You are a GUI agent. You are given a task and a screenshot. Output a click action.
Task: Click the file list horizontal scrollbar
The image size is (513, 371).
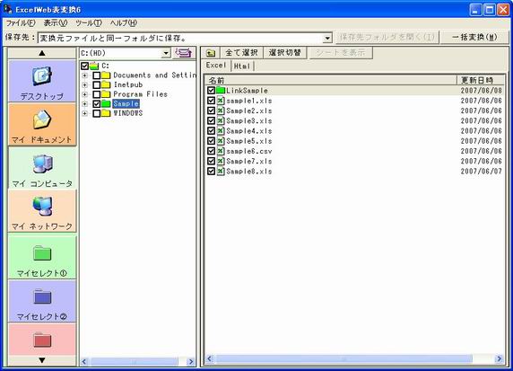[x=343, y=359]
